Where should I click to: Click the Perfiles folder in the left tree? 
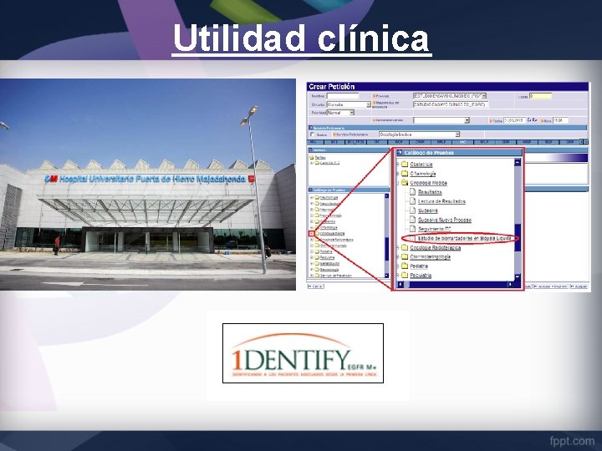coord(311,158)
